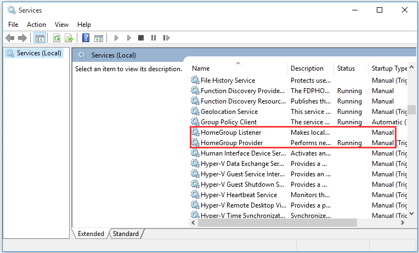Open the View menu
Image resolution: width=419 pixels, height=253 pixels.
(x=62, y=25)
